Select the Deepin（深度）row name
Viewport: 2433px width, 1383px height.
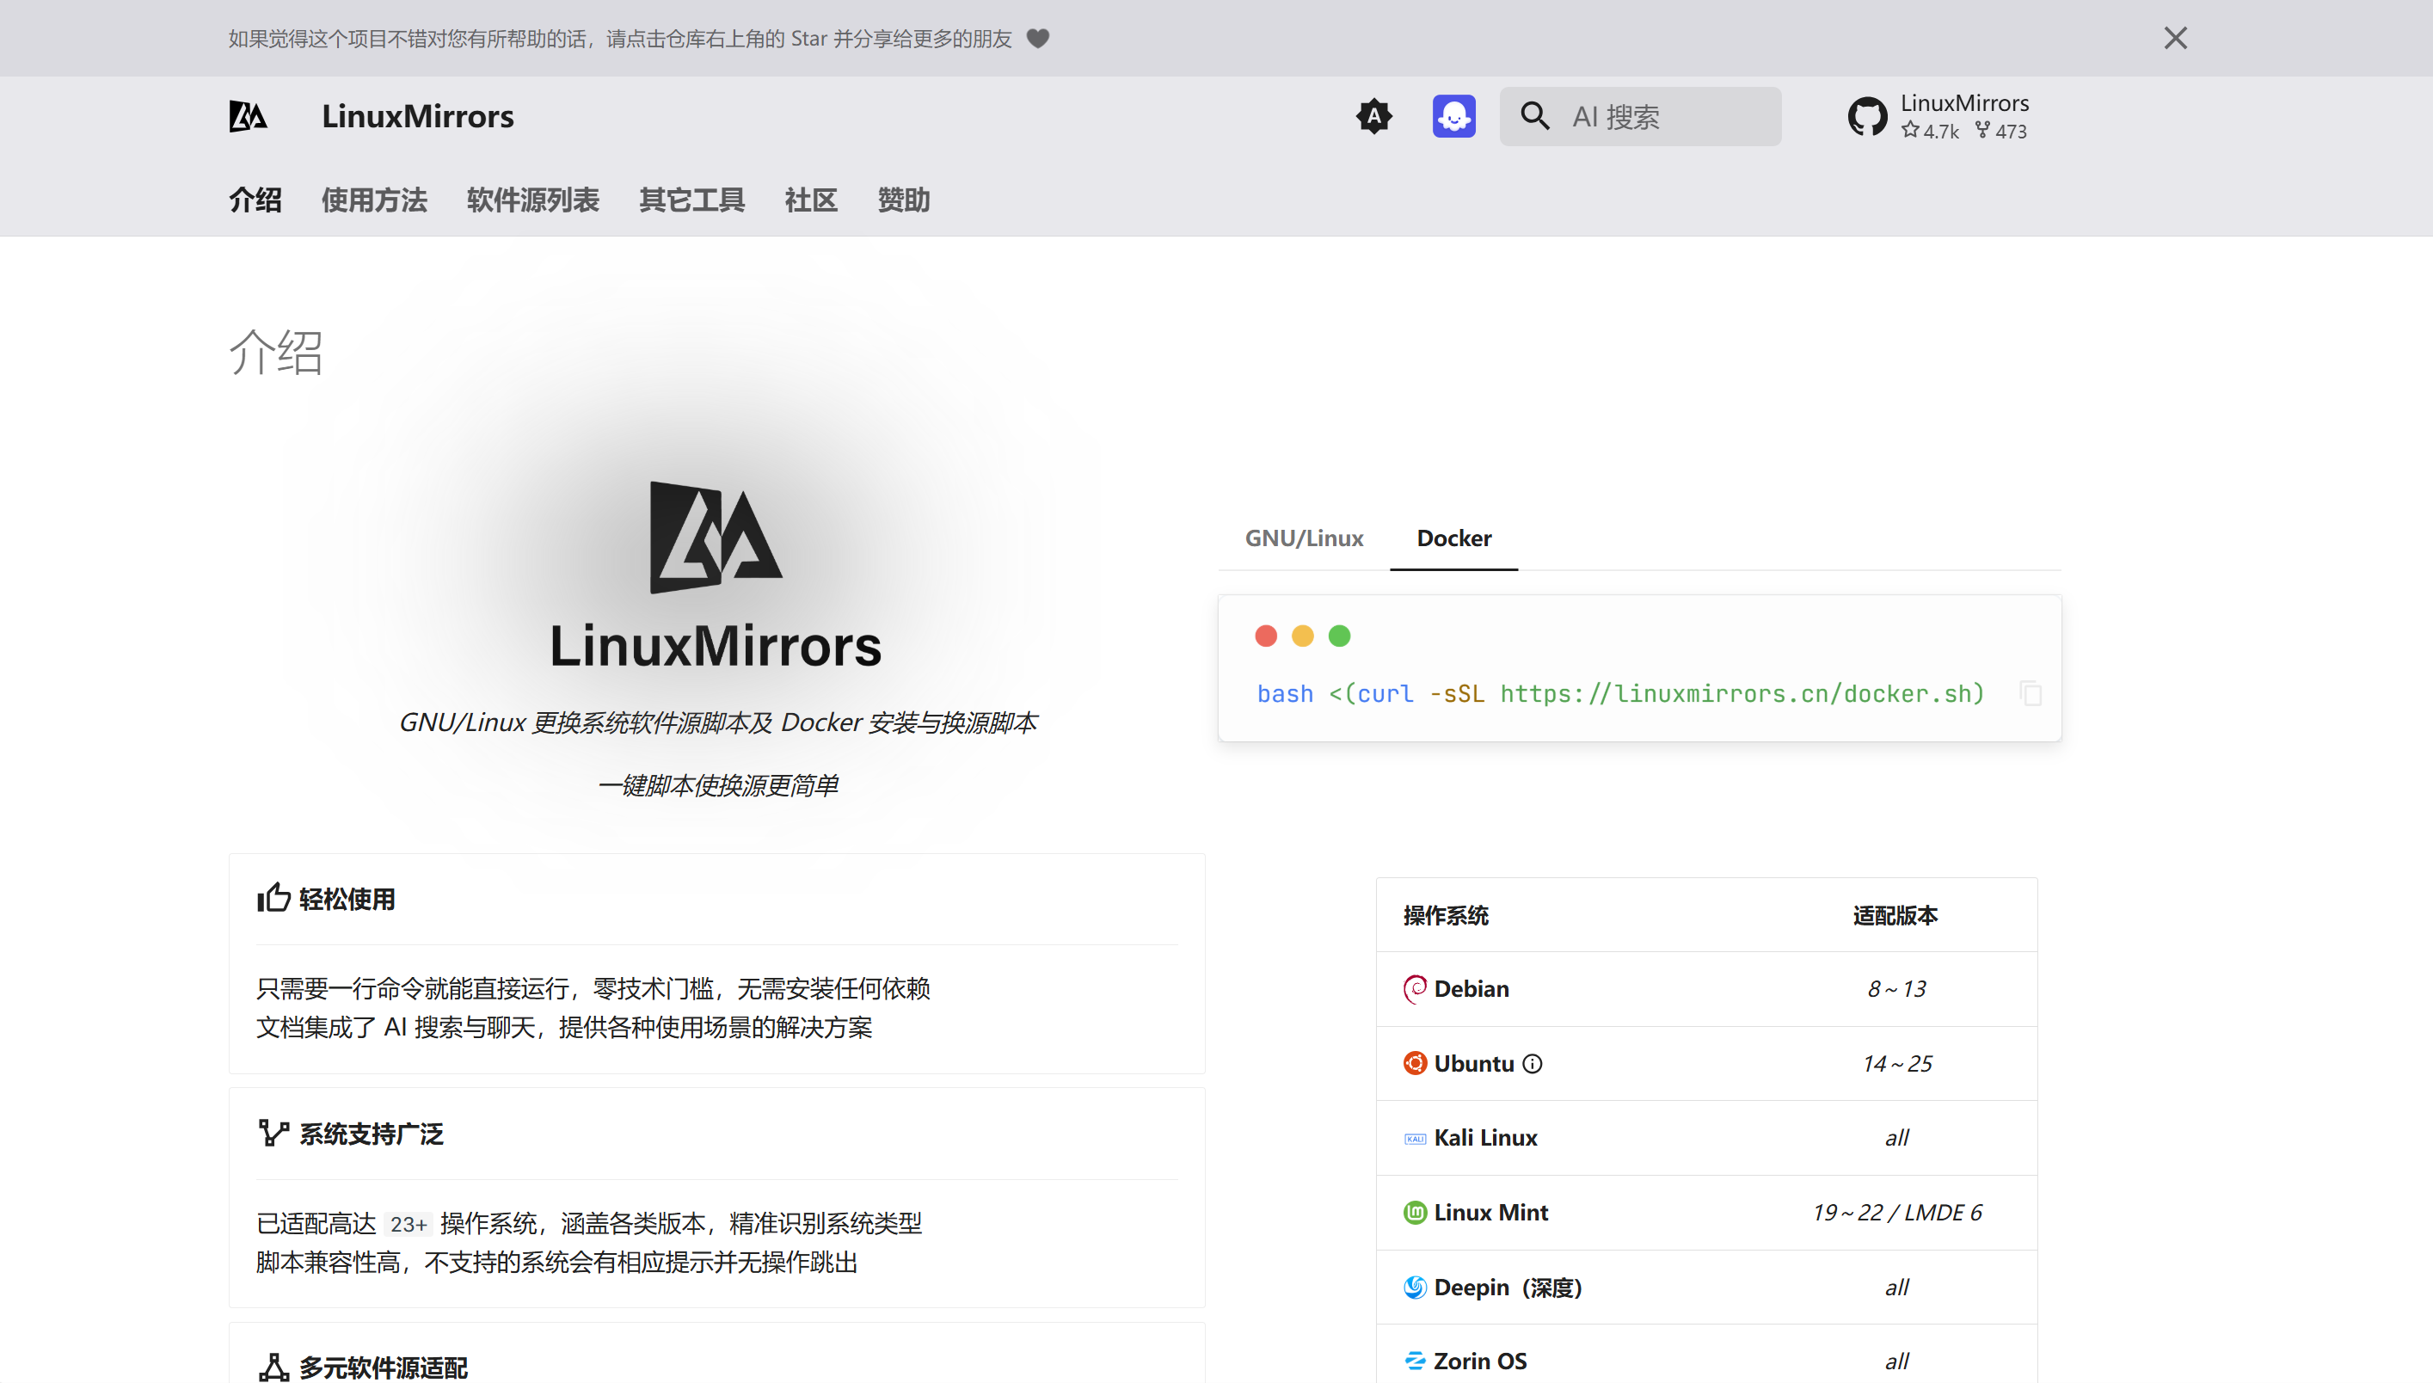click(1508, 1287)
